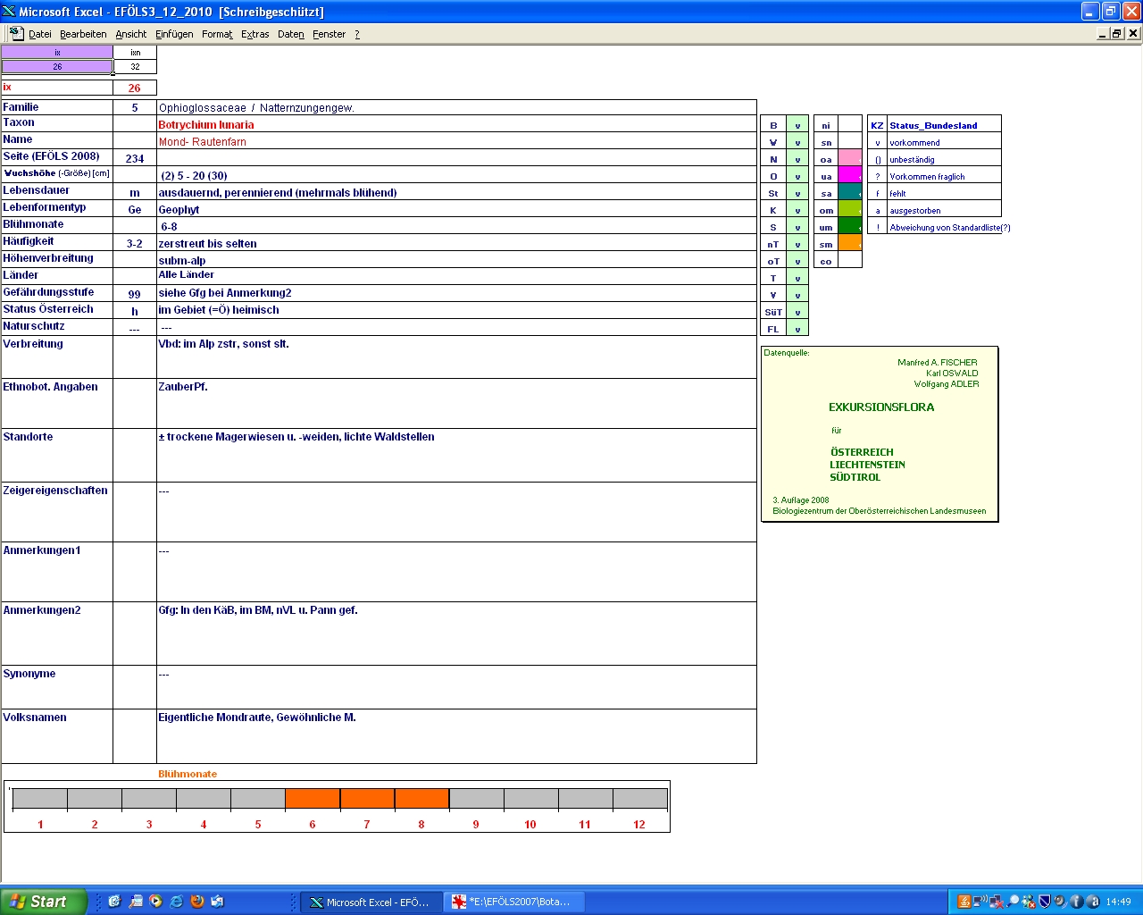Click the gray month 11 bar in Blühmonate chart
This screenshot has height=915, width=1143.
(585, 799)
